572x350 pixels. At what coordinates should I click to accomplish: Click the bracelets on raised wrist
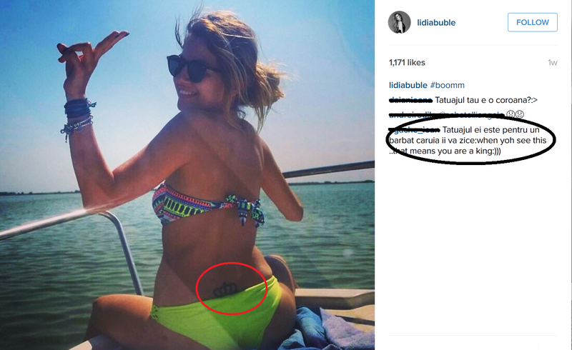click(x=78, y=117)
